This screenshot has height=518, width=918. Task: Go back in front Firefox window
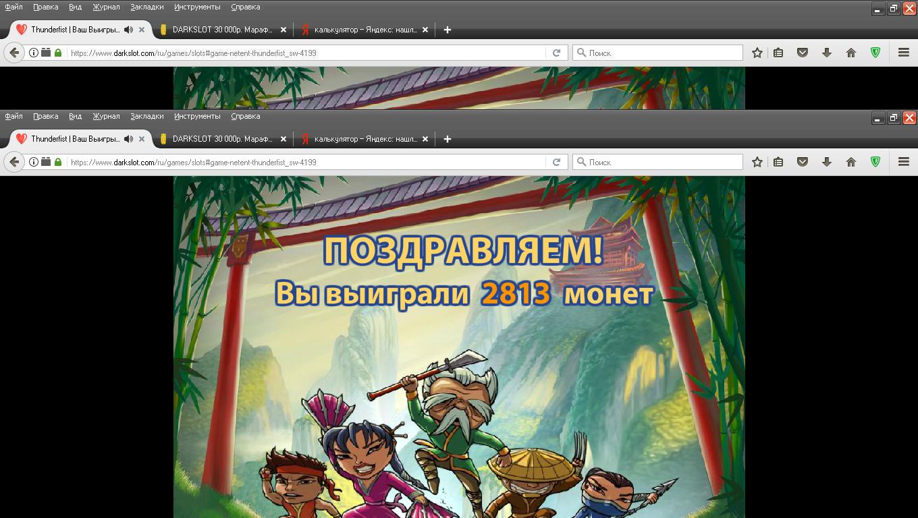pos(13,162)
